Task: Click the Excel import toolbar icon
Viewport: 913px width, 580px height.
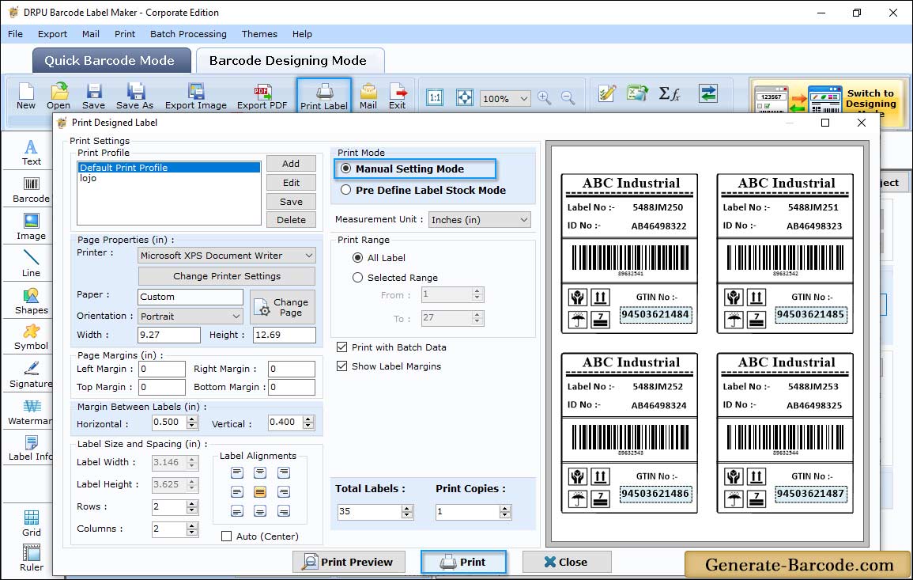Action: (x=638, y=93)
